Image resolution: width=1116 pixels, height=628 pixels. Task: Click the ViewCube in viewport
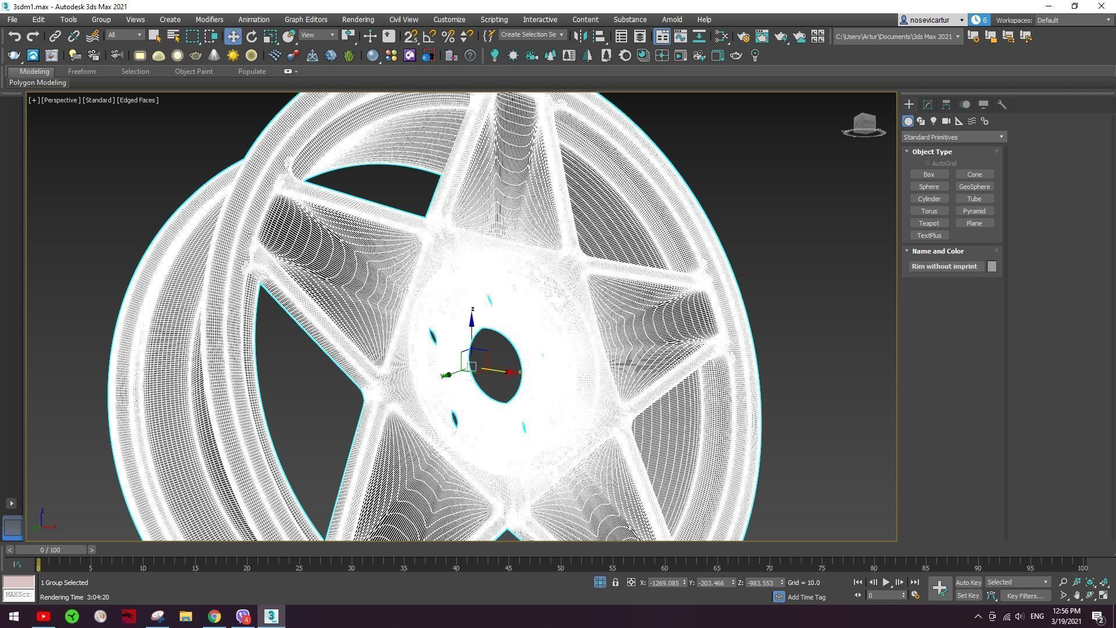click(x=864, y=124)
